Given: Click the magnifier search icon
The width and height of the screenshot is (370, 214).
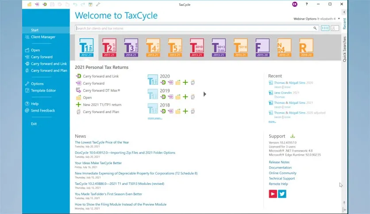Looking at the screenshot, I should click(x=315, y=28).
